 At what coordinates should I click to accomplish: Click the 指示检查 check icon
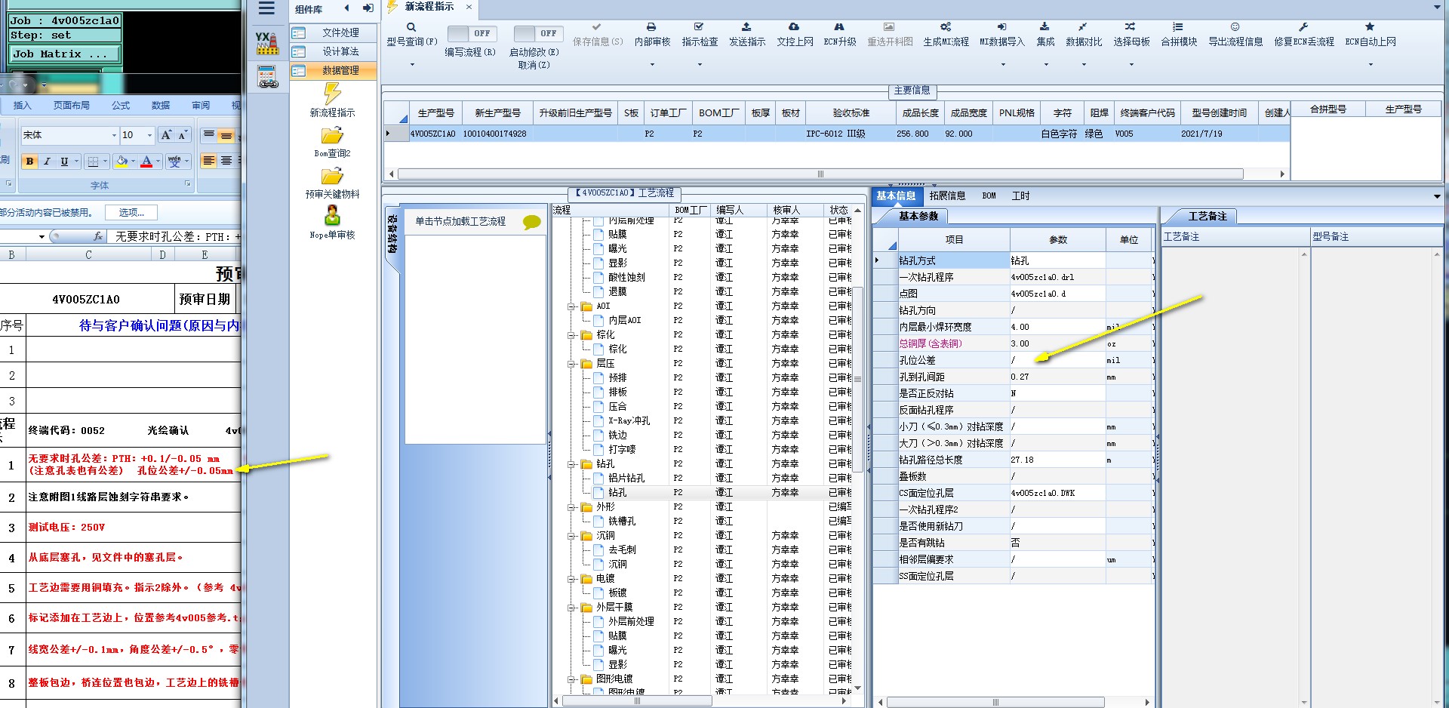(x=700, y=27)
